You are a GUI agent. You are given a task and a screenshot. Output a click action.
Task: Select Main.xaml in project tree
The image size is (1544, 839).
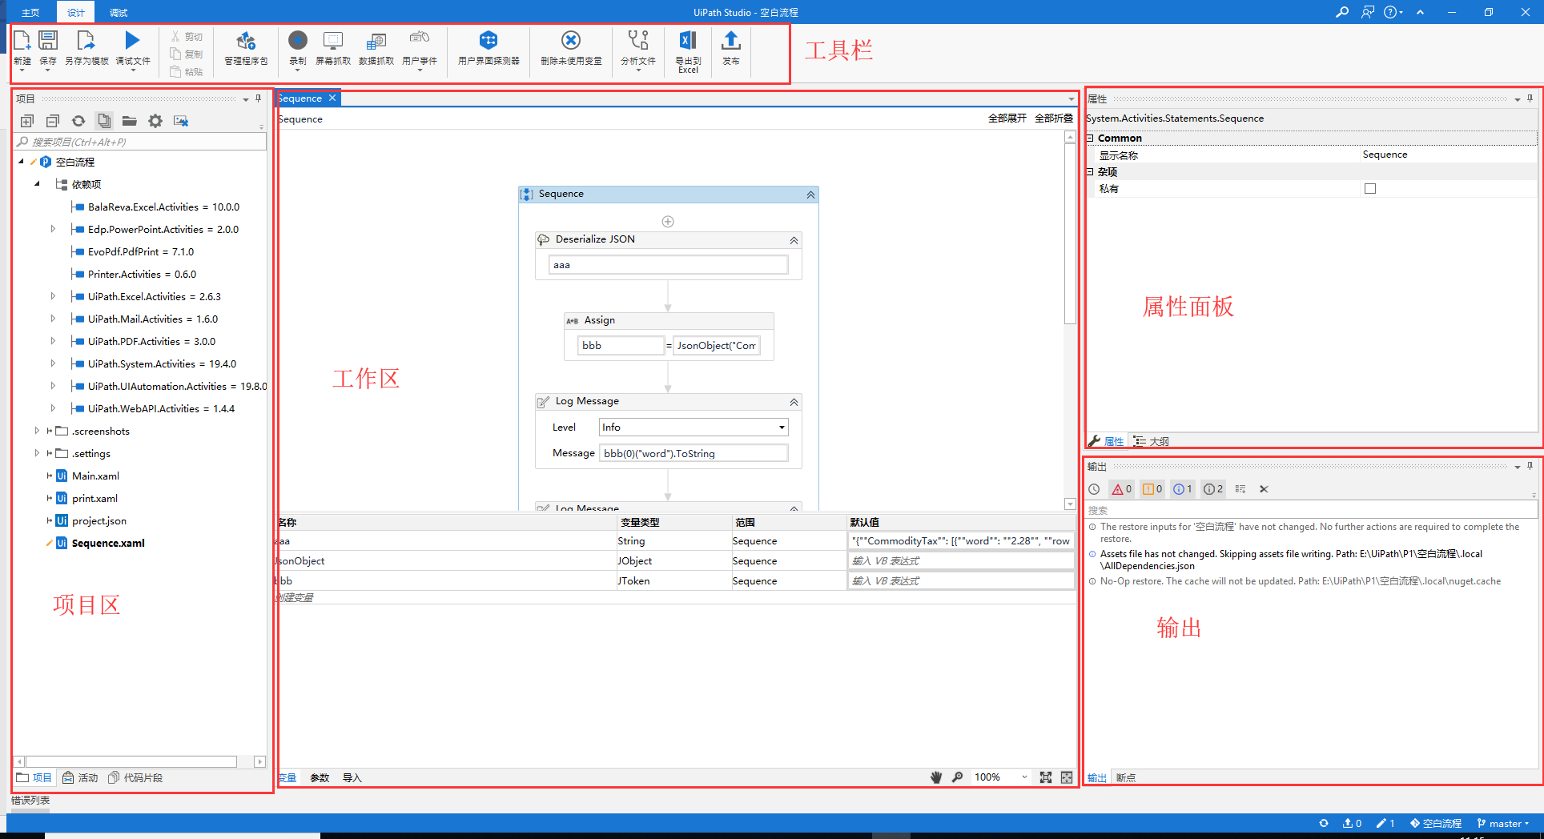point(95,476)
